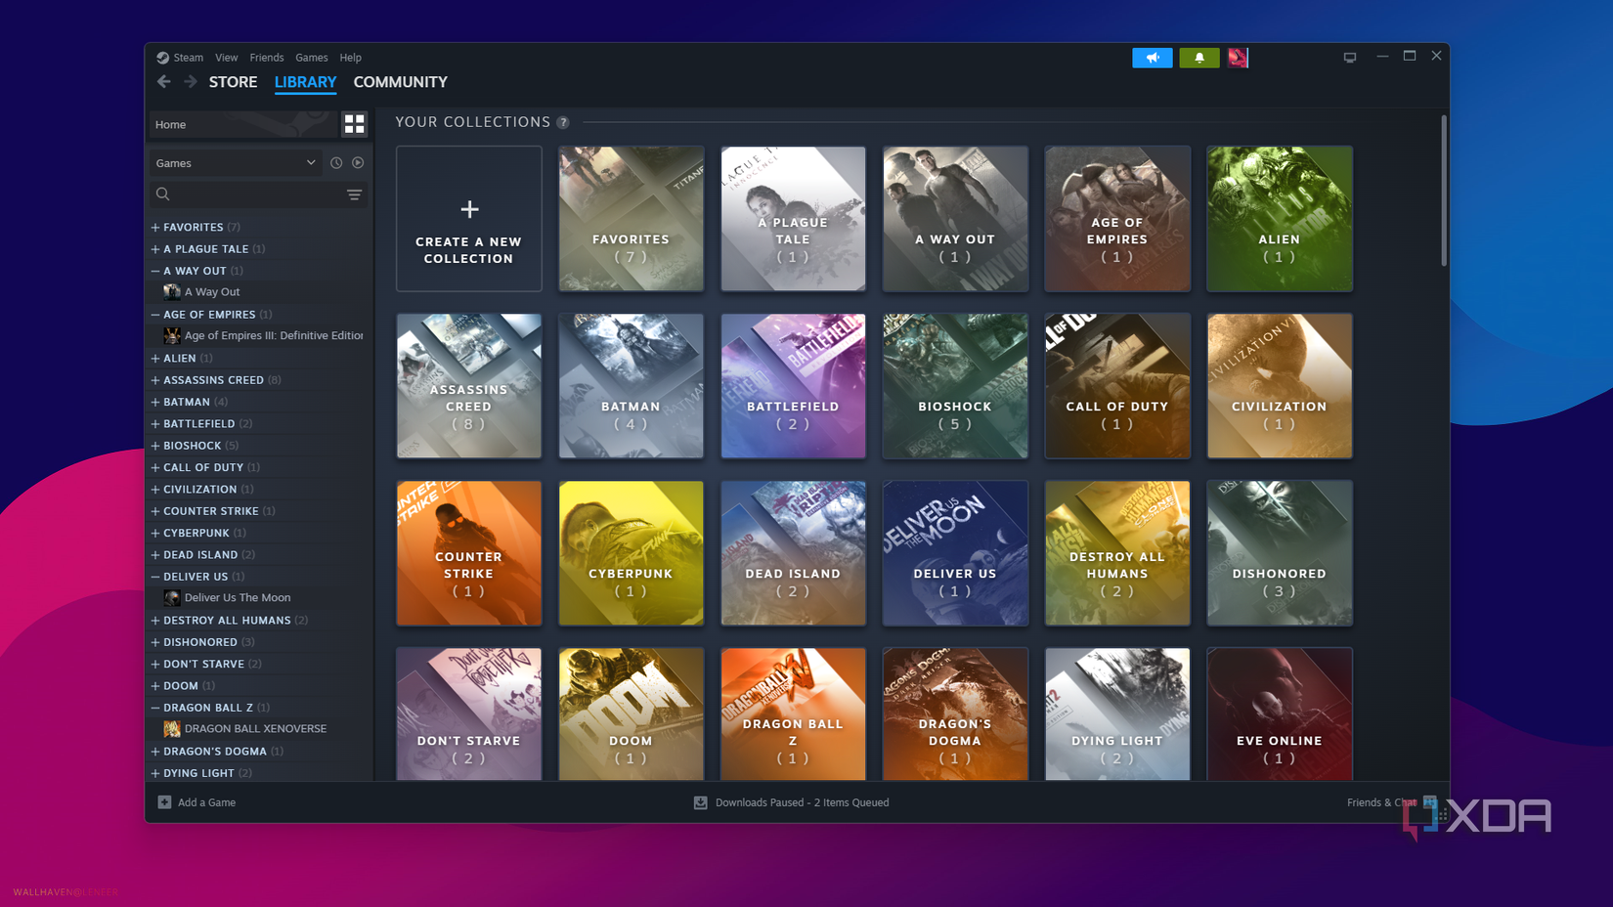Click the clock icon for recently played sorting
The width and height of the screenshot is (1613, 907).
(336, 162)
